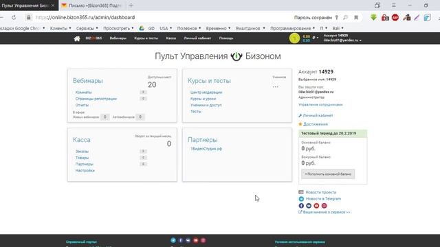Open the Вебинары menu in the navbar
This screenshot has width=440, height=247.
pyautogui.click(x=118, y=38)
